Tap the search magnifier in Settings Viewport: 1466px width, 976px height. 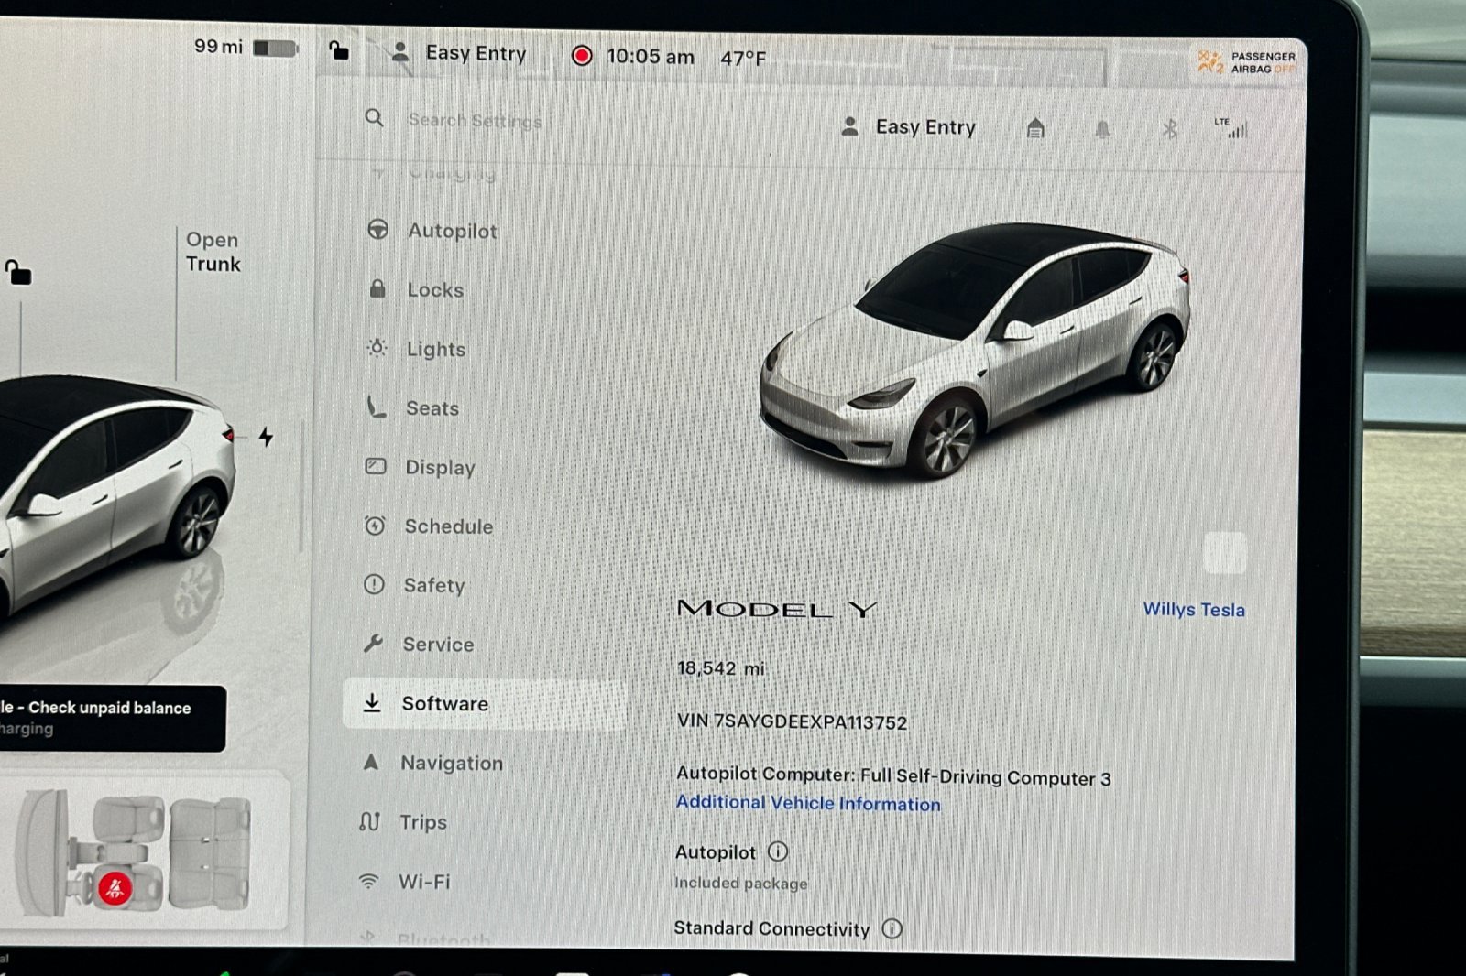375,119
